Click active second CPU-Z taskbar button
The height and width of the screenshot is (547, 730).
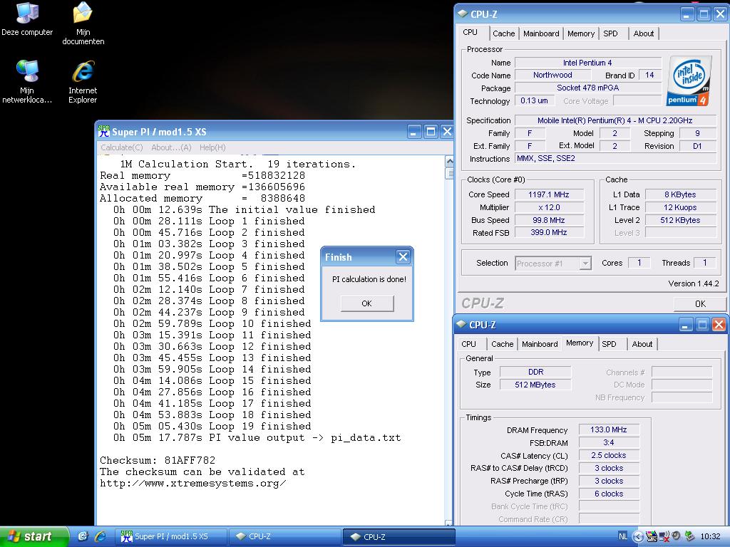[x=399, y=536]
